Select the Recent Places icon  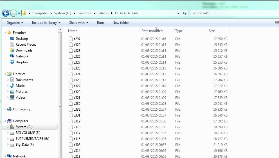pos(12,45)
